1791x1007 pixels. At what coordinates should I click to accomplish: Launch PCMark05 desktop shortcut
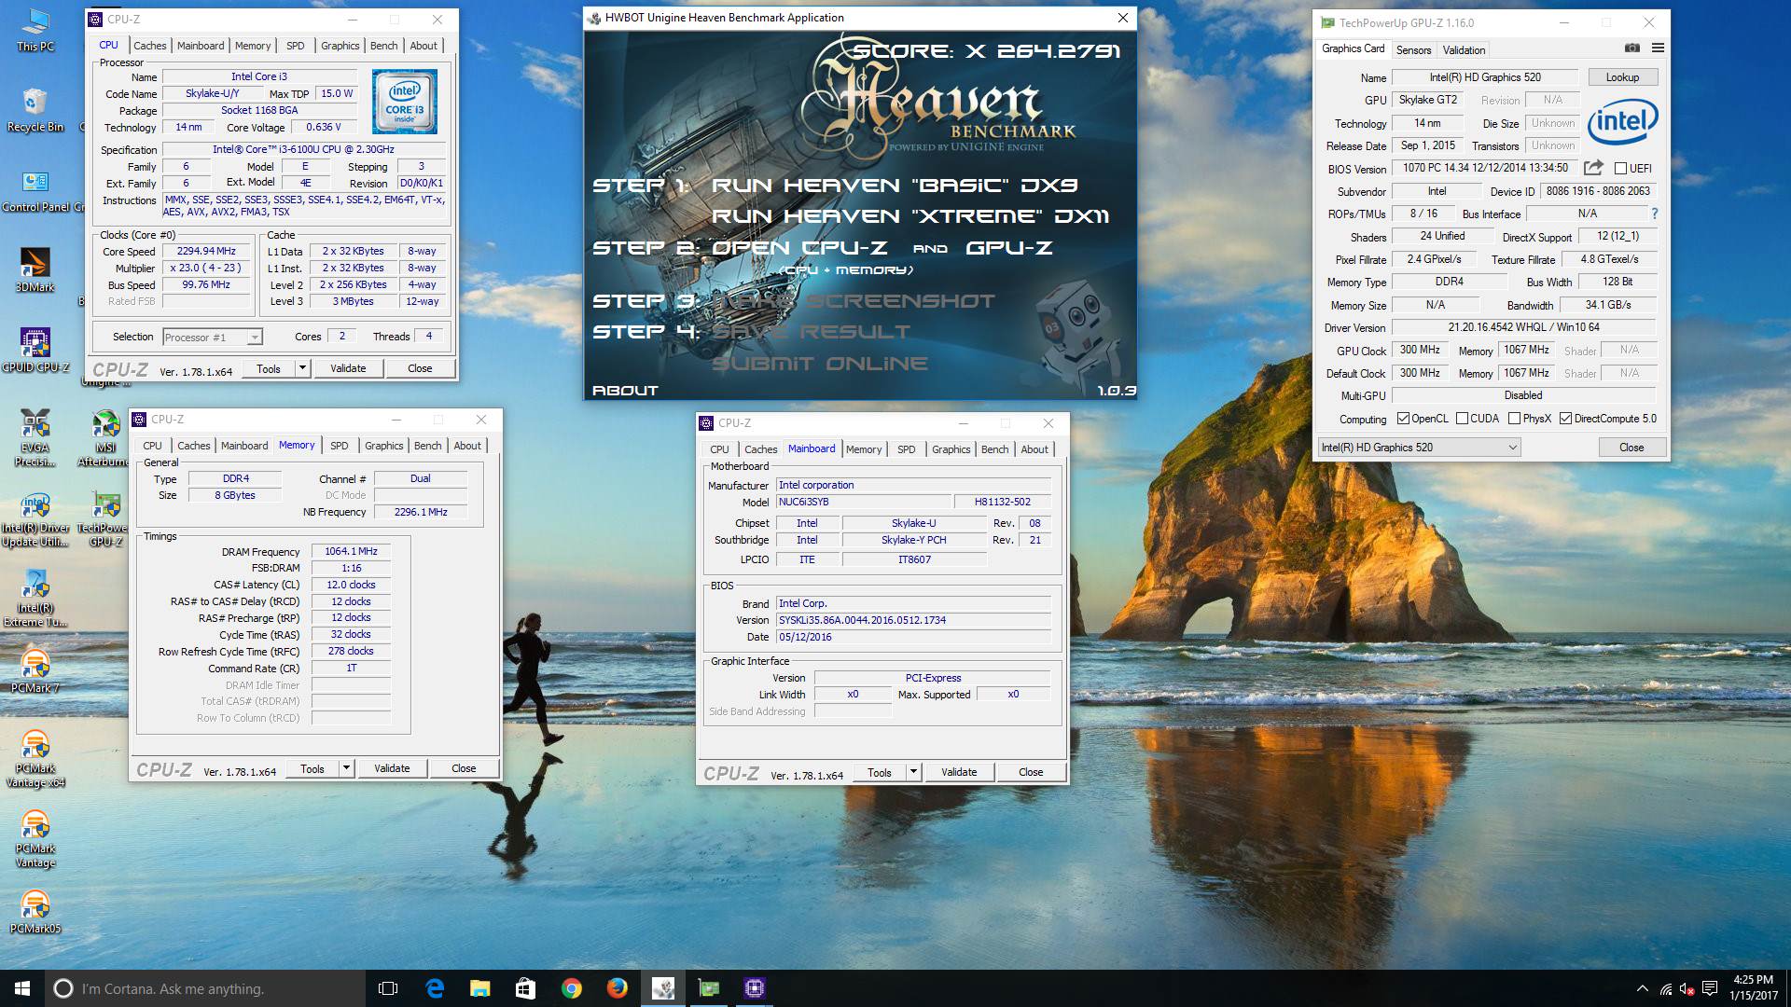(35, 912)
